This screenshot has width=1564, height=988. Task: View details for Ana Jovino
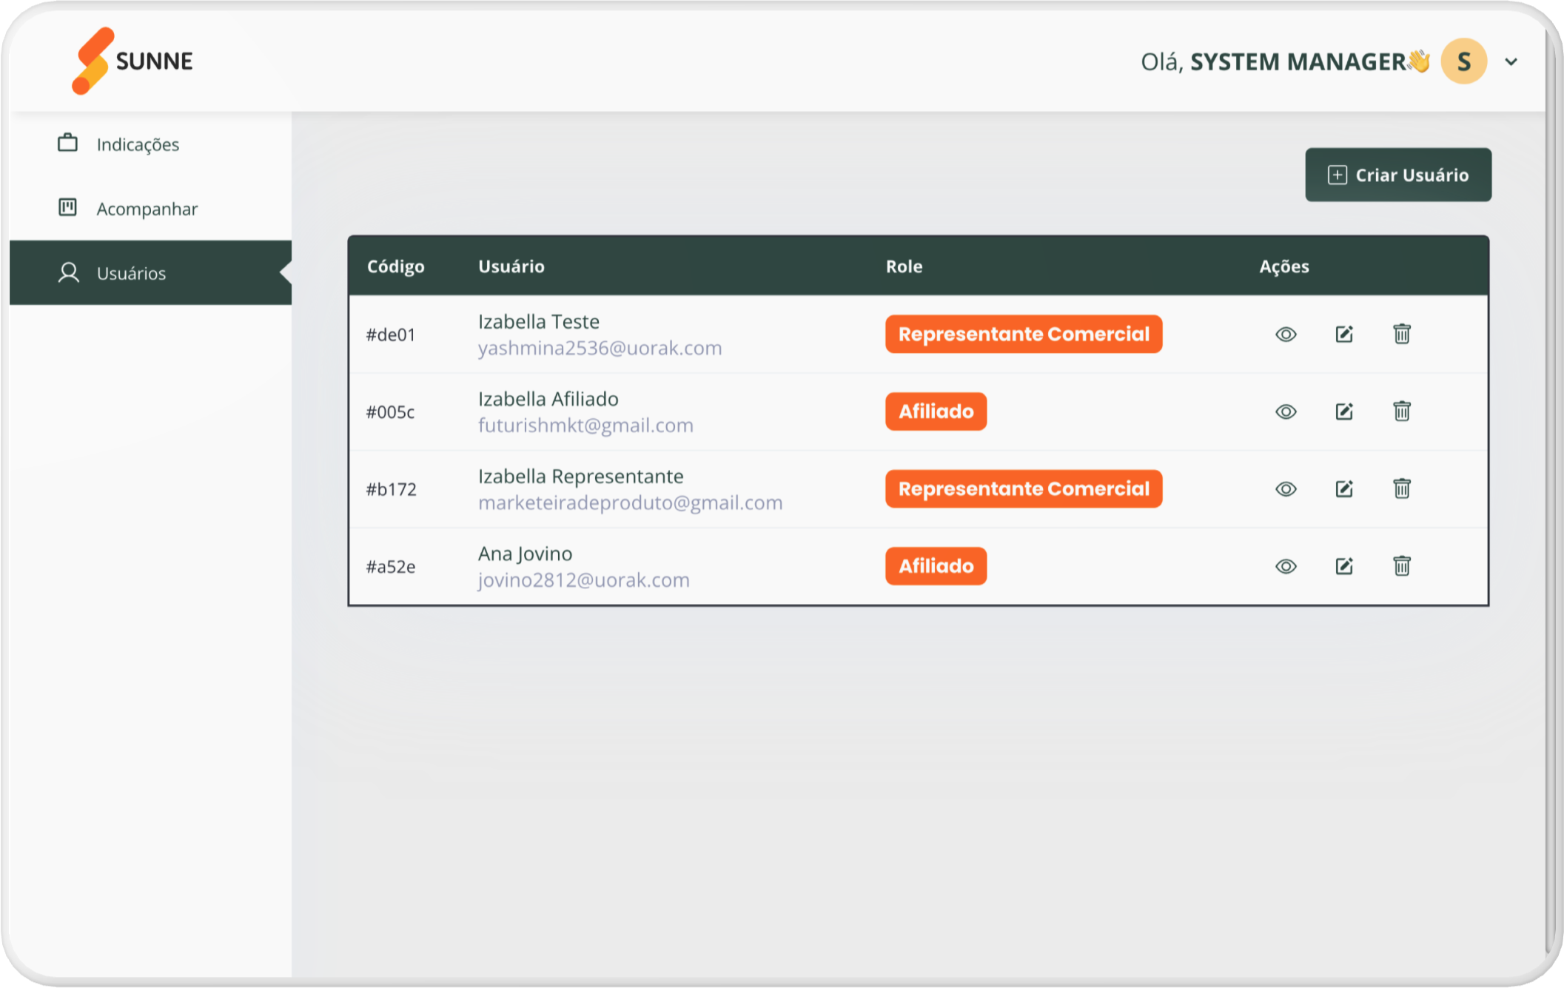pos(1286,566)
